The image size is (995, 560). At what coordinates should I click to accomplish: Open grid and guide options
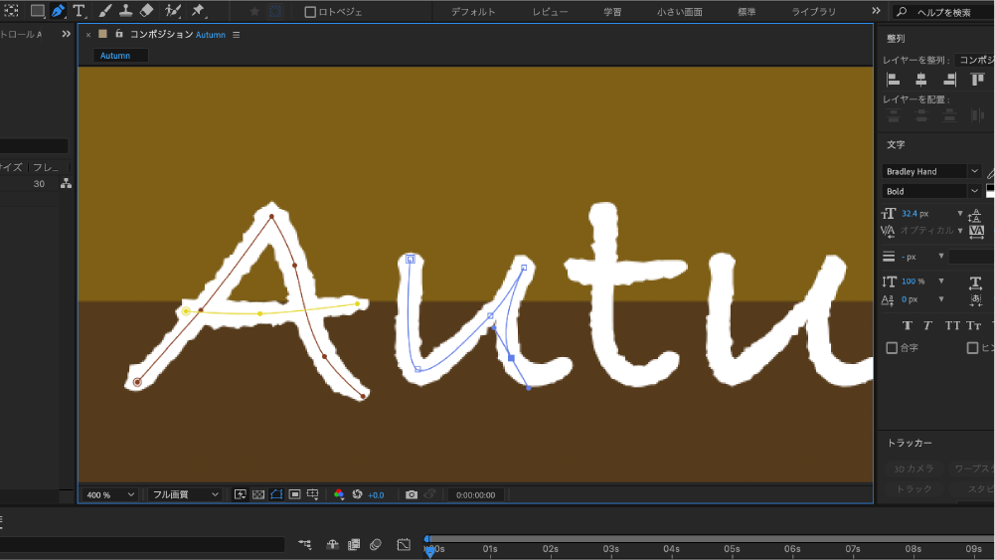(x=313, y=494)
